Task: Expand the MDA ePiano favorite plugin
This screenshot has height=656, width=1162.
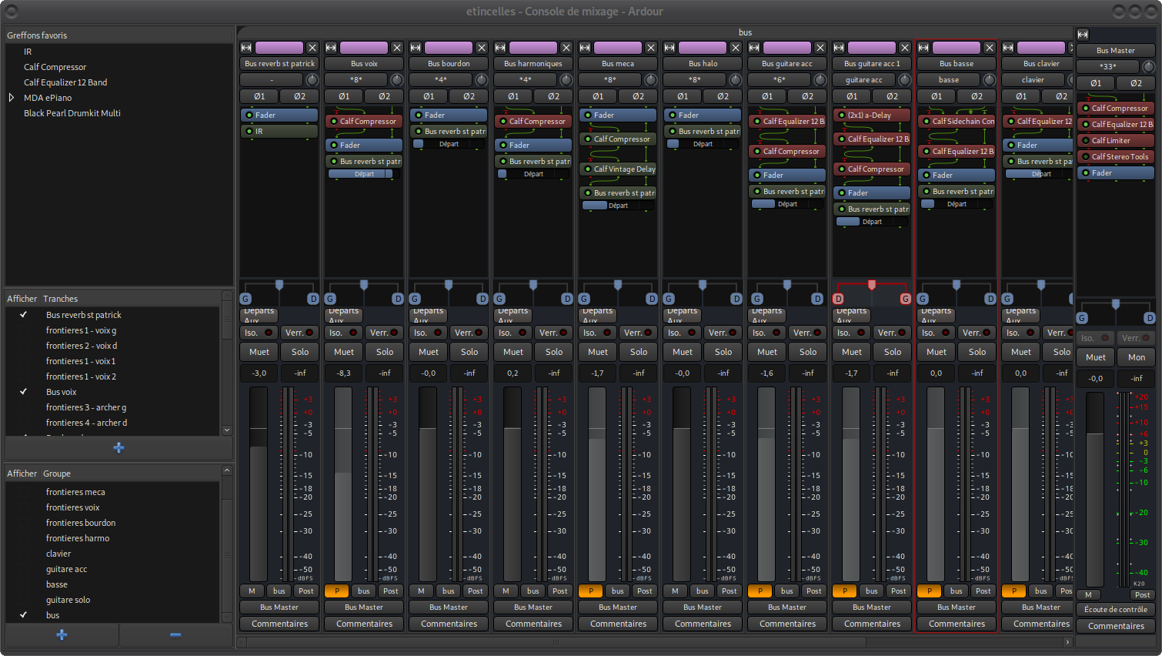Action: (x=12, y=98)
